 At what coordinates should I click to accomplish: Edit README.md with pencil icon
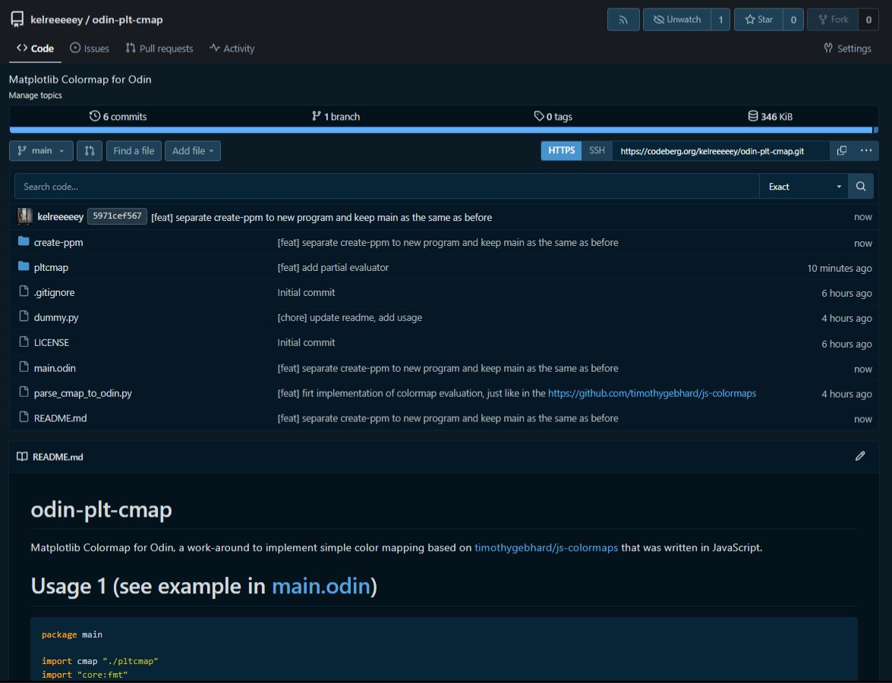860,456
